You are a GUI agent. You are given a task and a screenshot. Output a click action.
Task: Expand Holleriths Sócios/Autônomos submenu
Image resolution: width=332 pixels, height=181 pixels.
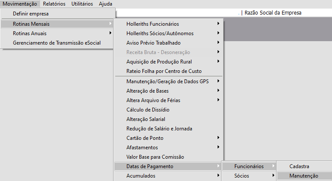tap(160, 33)
